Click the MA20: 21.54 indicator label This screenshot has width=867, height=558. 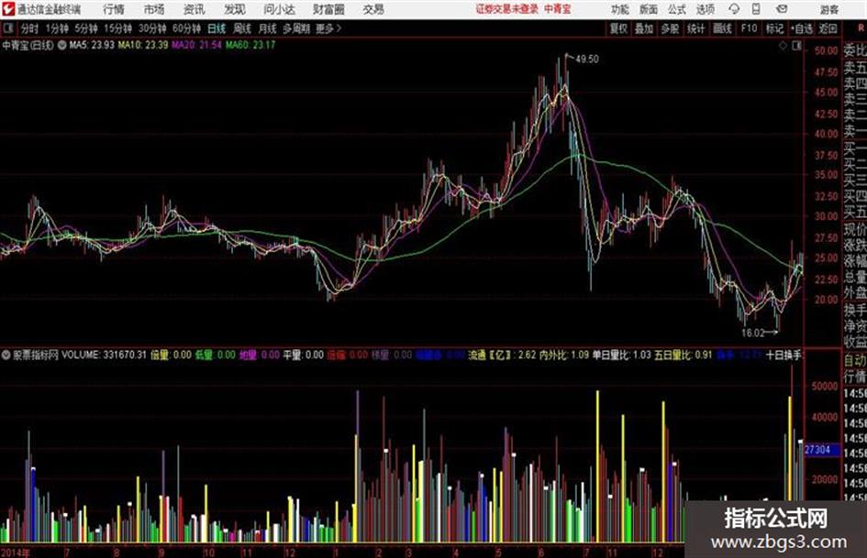point(196,45)
